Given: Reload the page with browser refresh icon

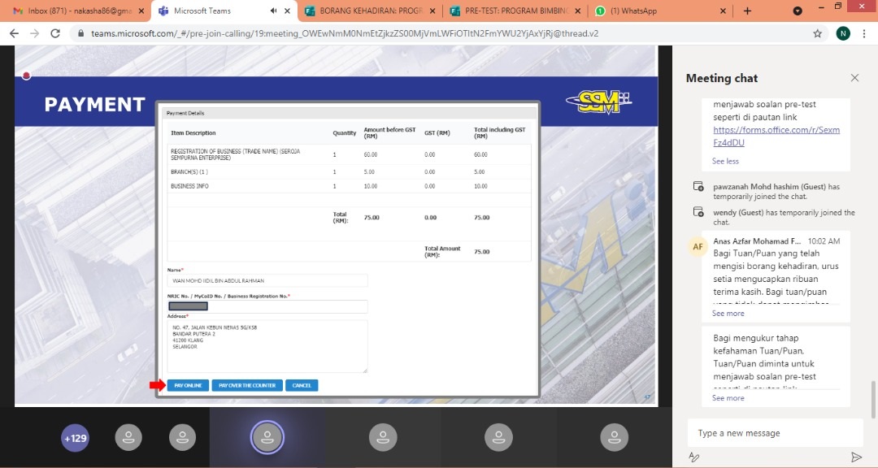Looking at the screenshot, I should (x=55, y=33).
